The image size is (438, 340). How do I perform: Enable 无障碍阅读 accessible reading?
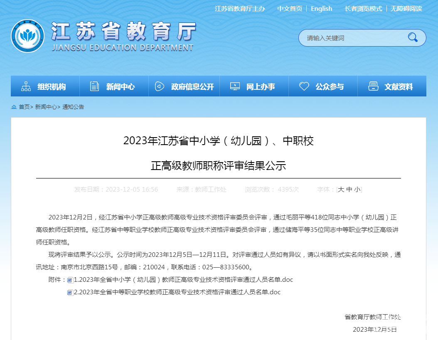point(406,9)
